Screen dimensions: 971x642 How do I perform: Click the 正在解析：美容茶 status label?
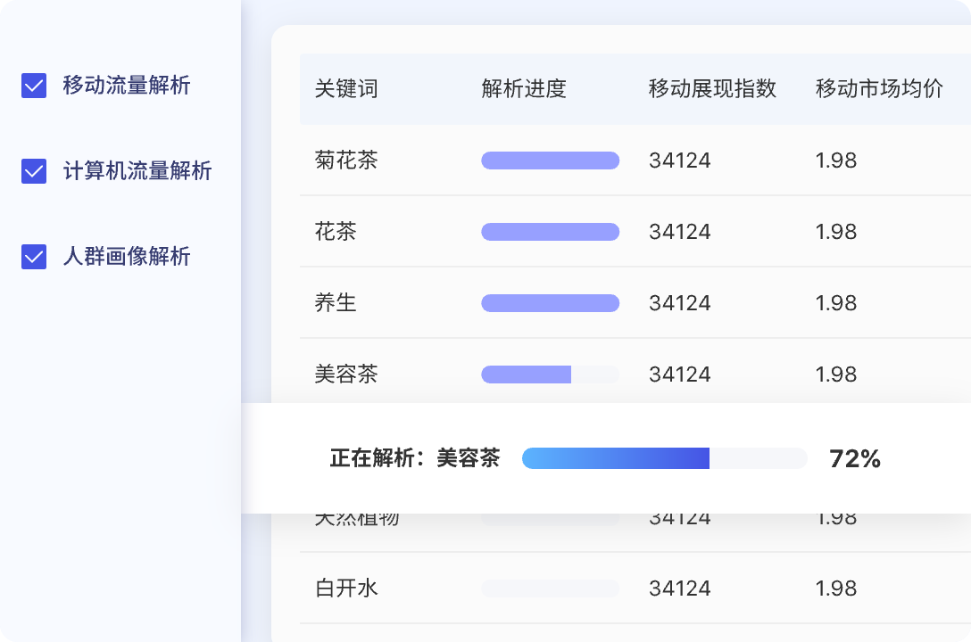pyautogui.click(x=412, y=457)
